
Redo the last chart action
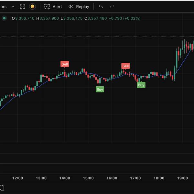coord(112,6)
